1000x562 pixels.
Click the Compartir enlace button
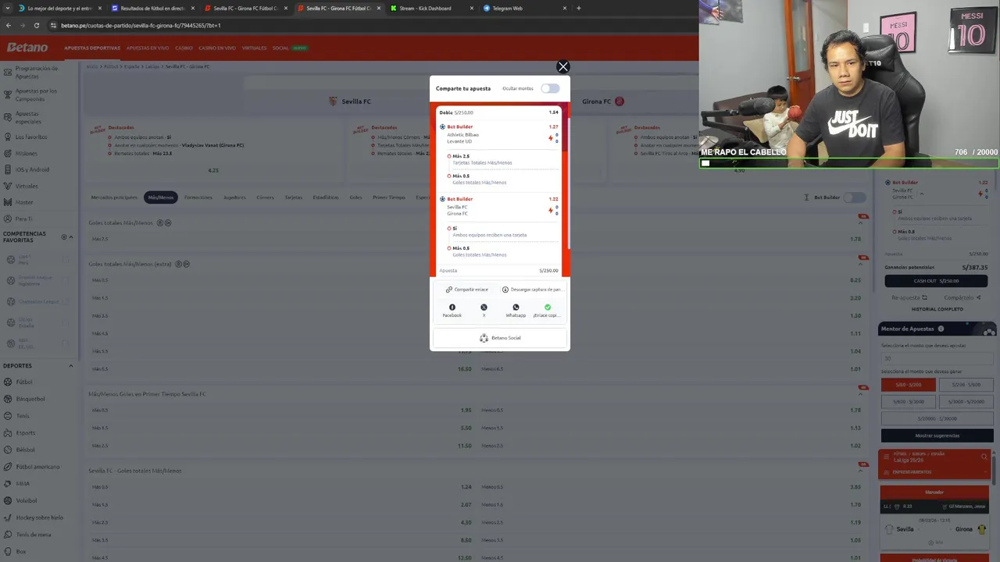(x=467, y=290)
